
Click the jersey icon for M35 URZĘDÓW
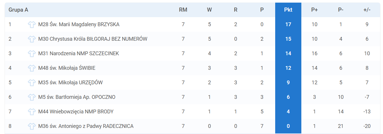tap(32, 83)
